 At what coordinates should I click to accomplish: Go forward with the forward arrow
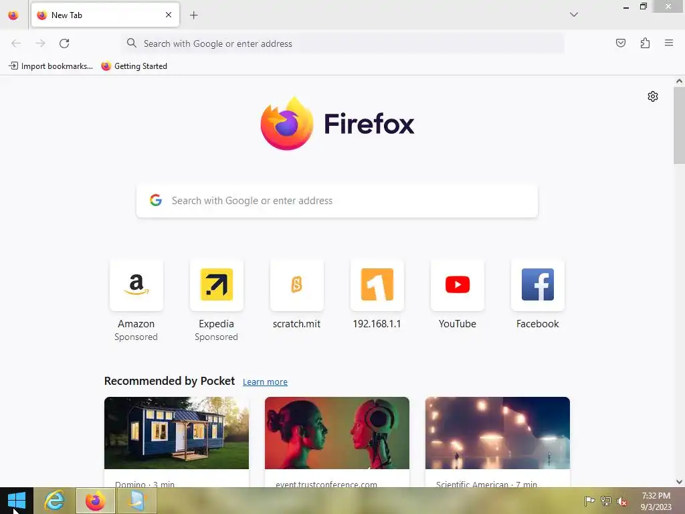click(40, 44)
